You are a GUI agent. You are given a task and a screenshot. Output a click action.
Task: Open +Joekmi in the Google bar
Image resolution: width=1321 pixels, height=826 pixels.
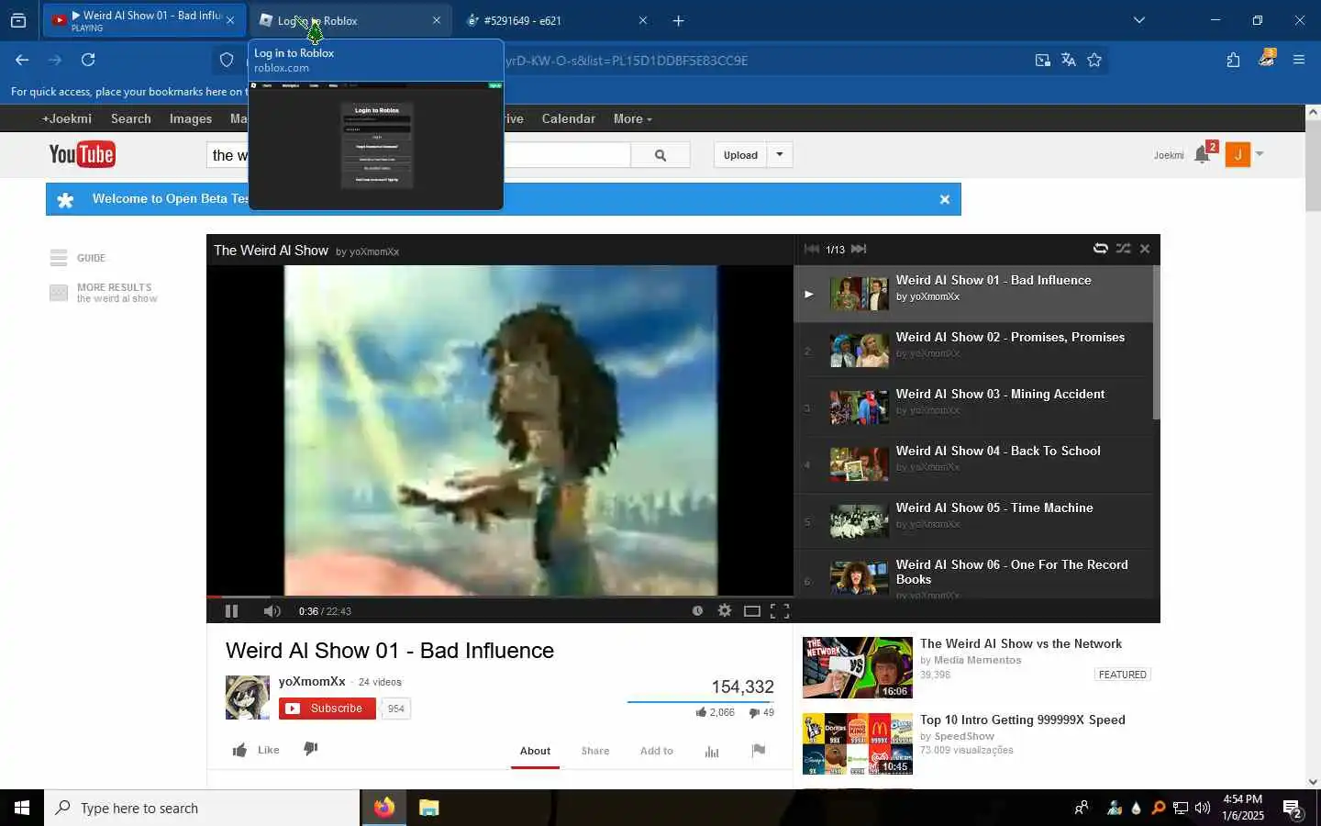67,118
